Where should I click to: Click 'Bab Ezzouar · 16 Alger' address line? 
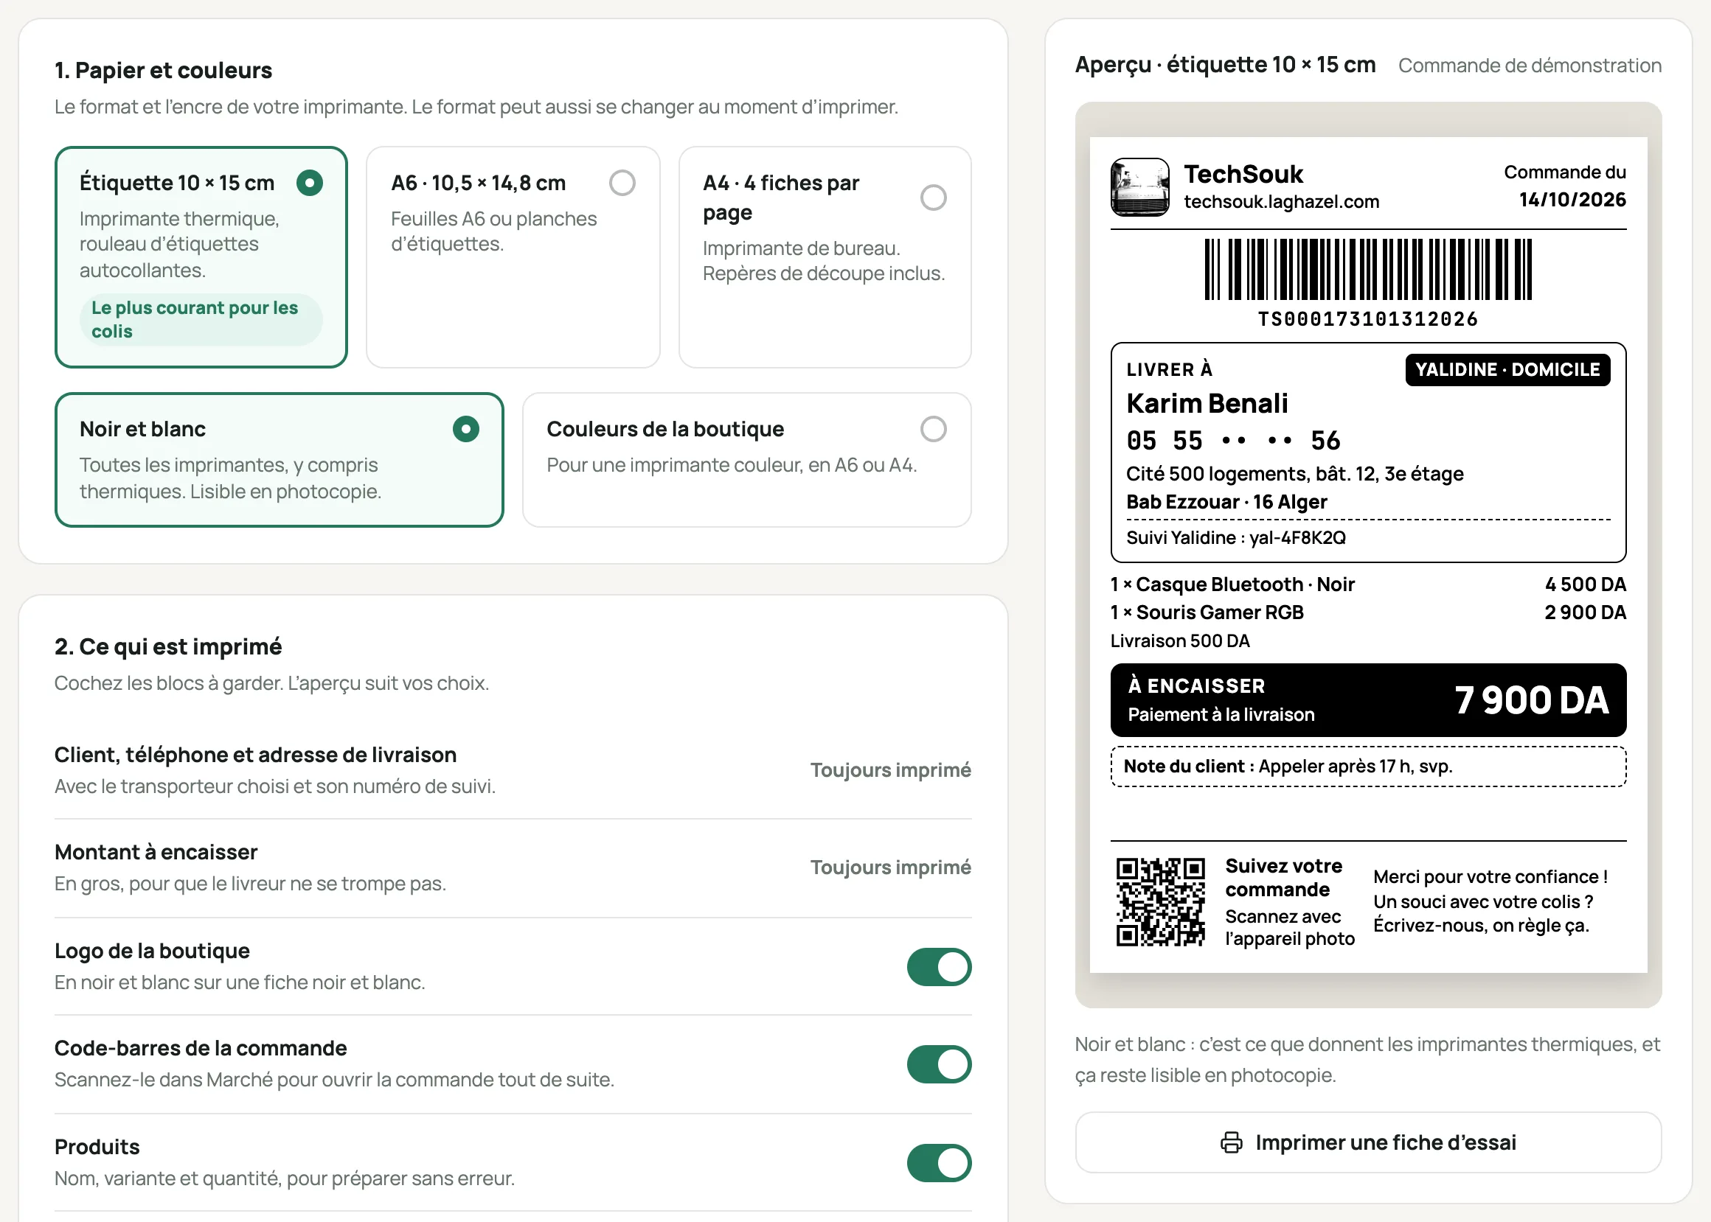pyautogui.click(x=1226, y=502)
